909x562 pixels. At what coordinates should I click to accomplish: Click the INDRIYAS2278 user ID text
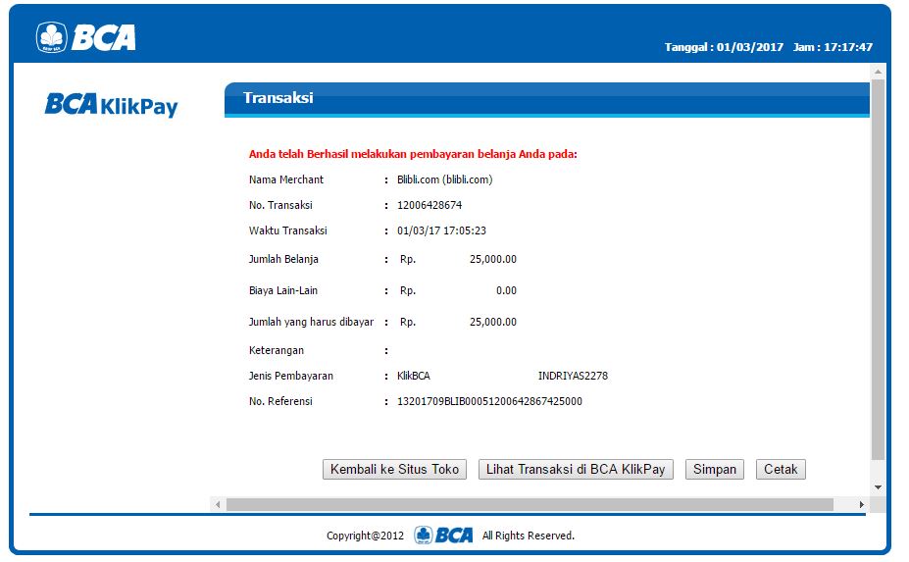573,376
